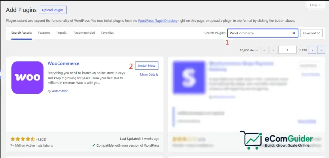The image size is (329, 158).
Task: Go to the next results page
Action: coord(312,50)
